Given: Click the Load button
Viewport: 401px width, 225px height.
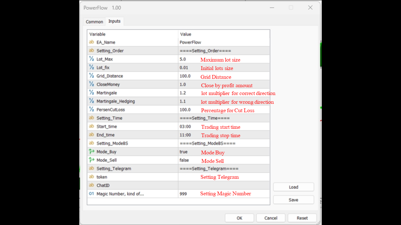Looking at the screenshot, I should tap(294, 187).
